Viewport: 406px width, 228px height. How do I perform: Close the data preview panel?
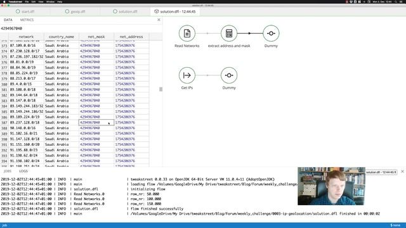tap(159, 20)
